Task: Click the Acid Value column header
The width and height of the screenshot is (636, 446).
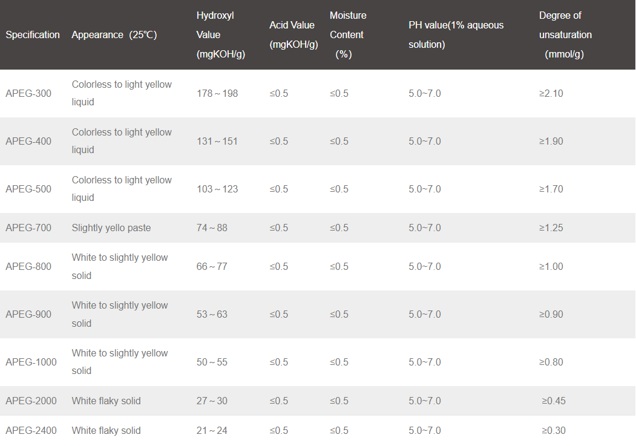Action: tap(293, 35)
